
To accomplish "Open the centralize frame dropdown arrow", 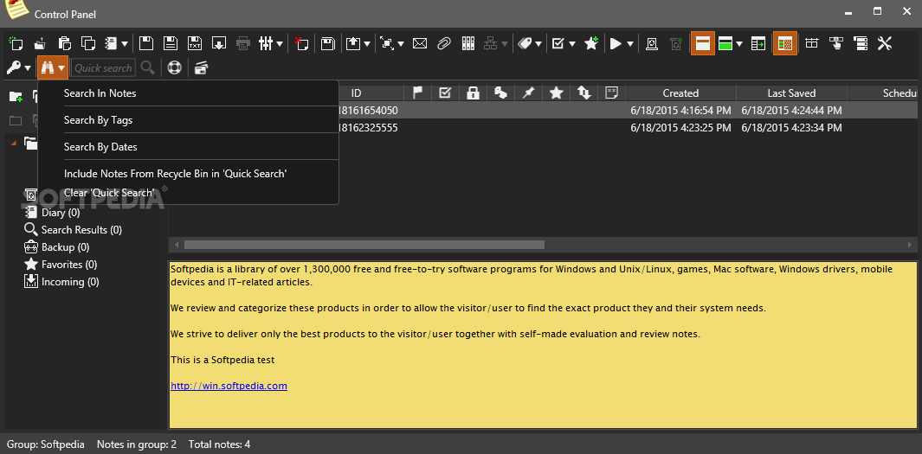I will pyautogui.click(x=401, y=43).
